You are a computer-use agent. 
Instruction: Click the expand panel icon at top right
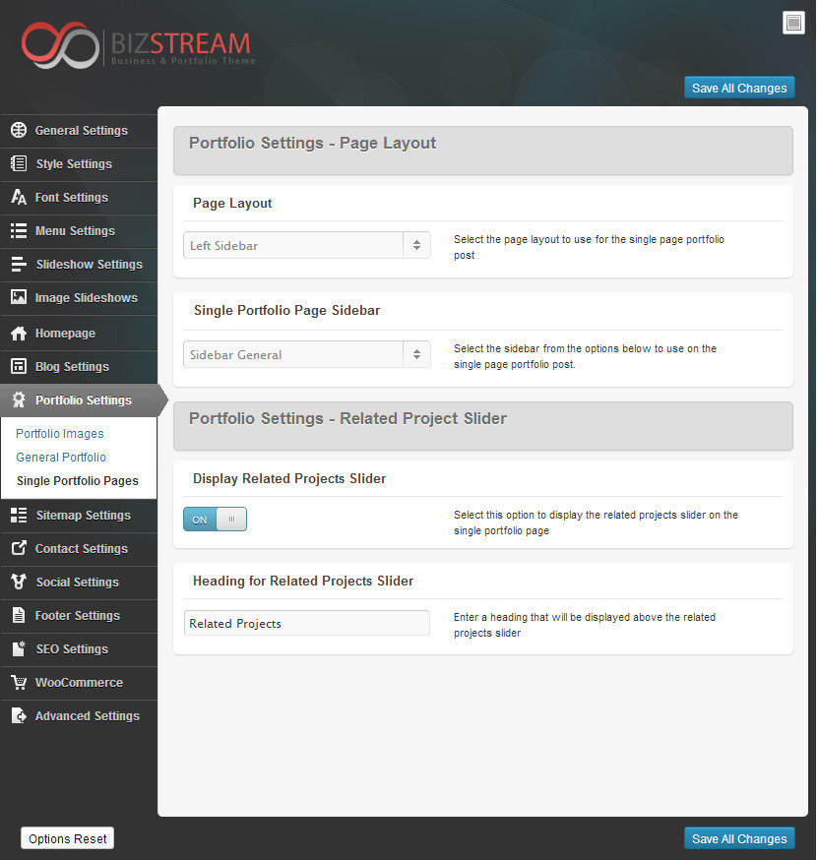(x=793, y=23)
